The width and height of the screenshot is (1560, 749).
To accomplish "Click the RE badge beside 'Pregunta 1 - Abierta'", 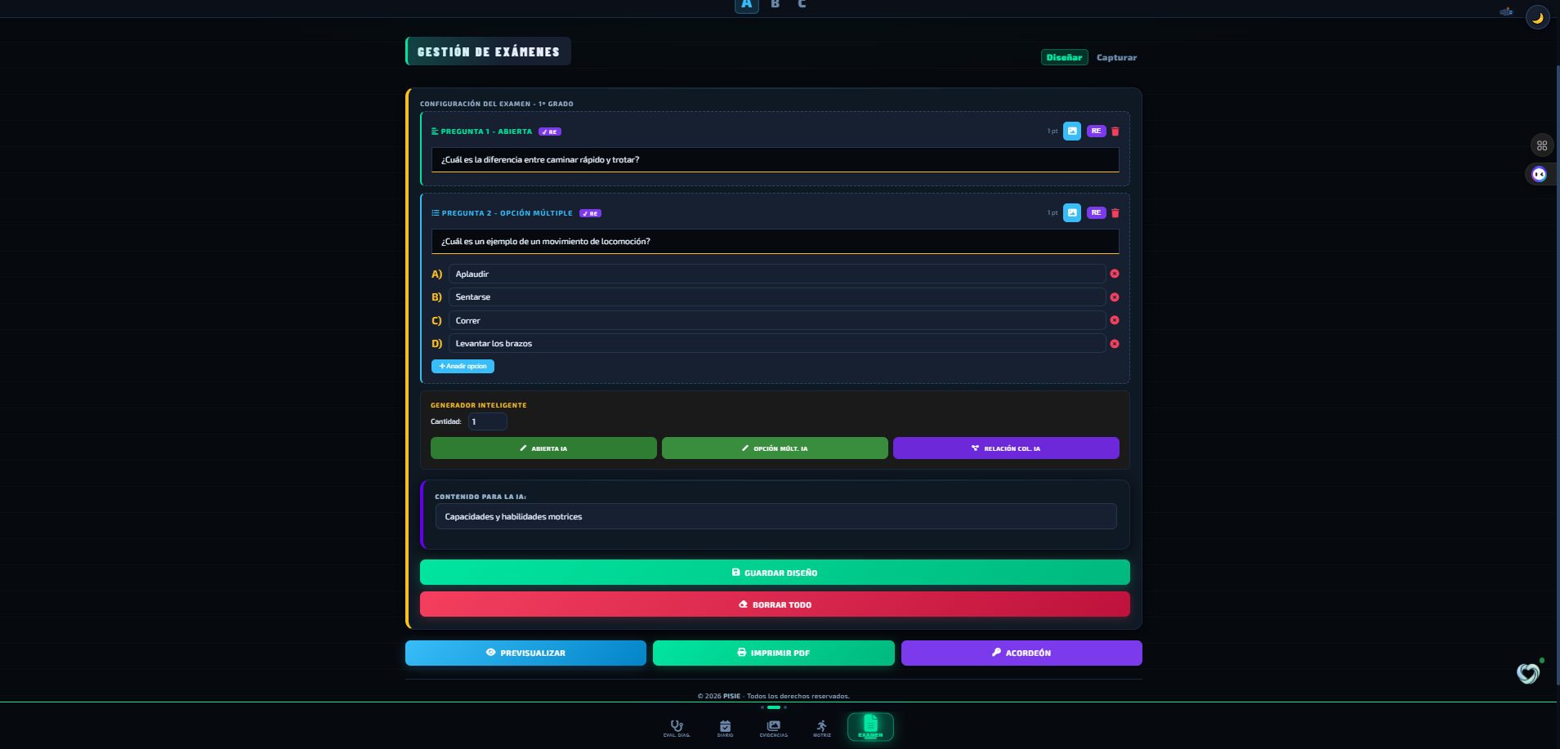I will coord(550,132).
